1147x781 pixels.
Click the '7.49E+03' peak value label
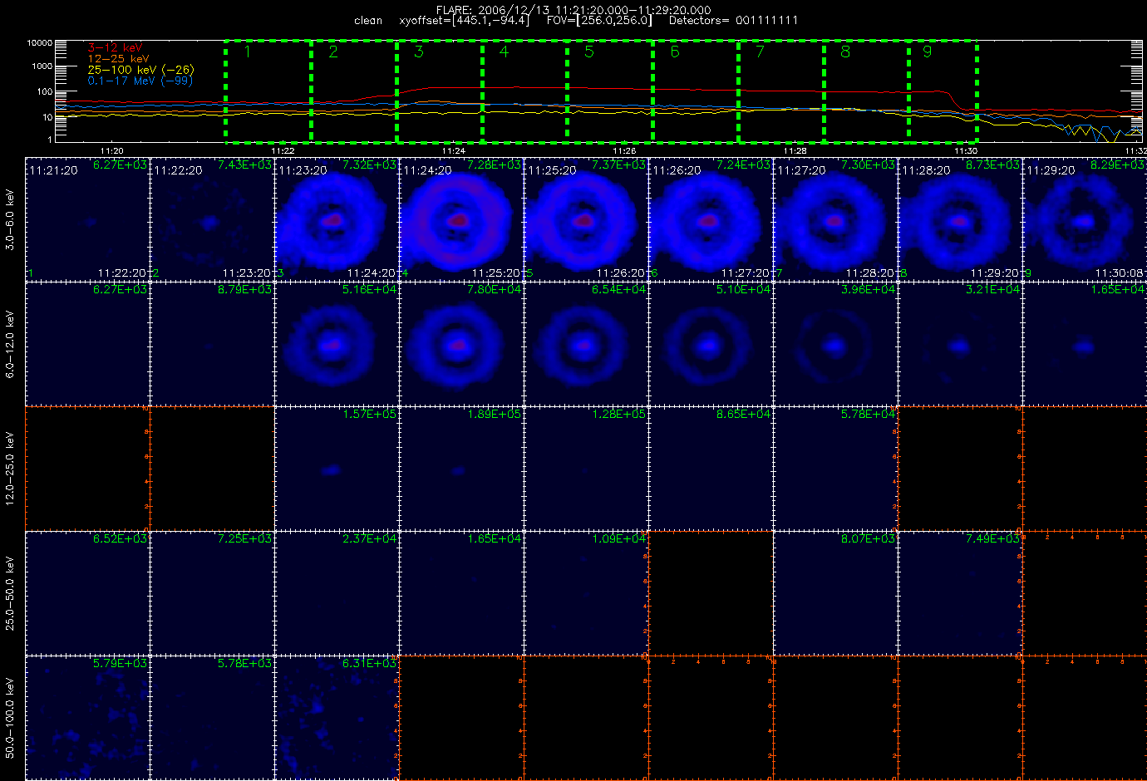(x=992, y=539)
